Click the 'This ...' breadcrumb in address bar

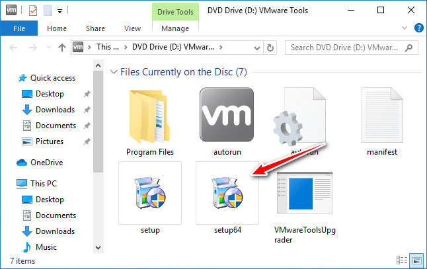click(108, 47)
